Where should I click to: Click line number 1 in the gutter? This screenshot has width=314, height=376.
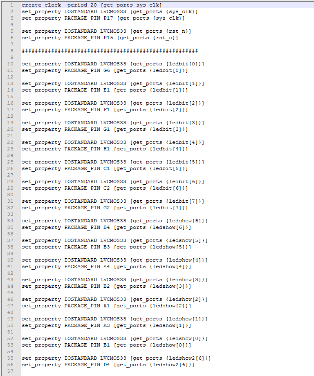coord(11,5)
